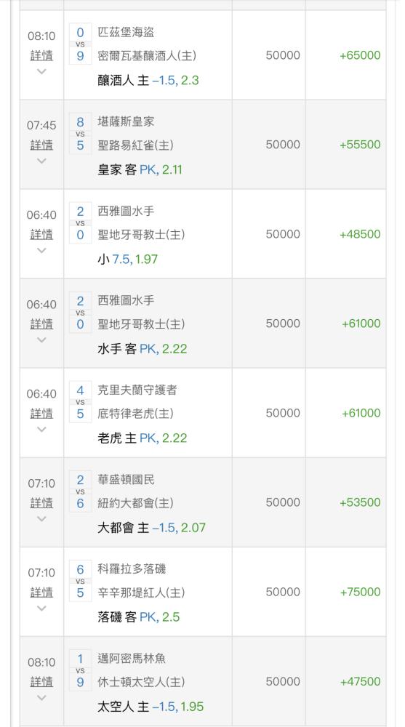Select 釀酒人 主 -1.5, 2.3 bet line
The image size is (405, 727).
coord(148,80)
